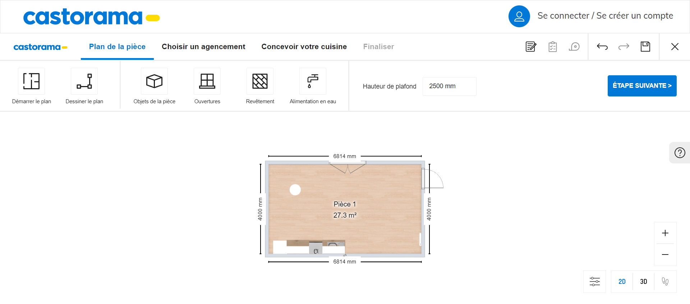The width and height of the screenshot is (690, 304).
Task: Open Concevoir votre cuisine tab
Action: 304,47
